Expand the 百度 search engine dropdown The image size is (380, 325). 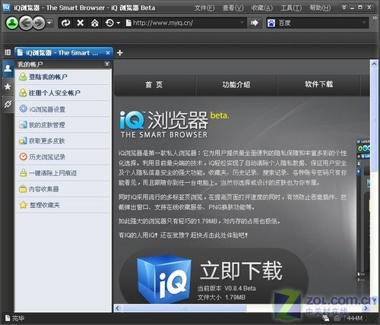pyautogui.click(x=364, y=23)
